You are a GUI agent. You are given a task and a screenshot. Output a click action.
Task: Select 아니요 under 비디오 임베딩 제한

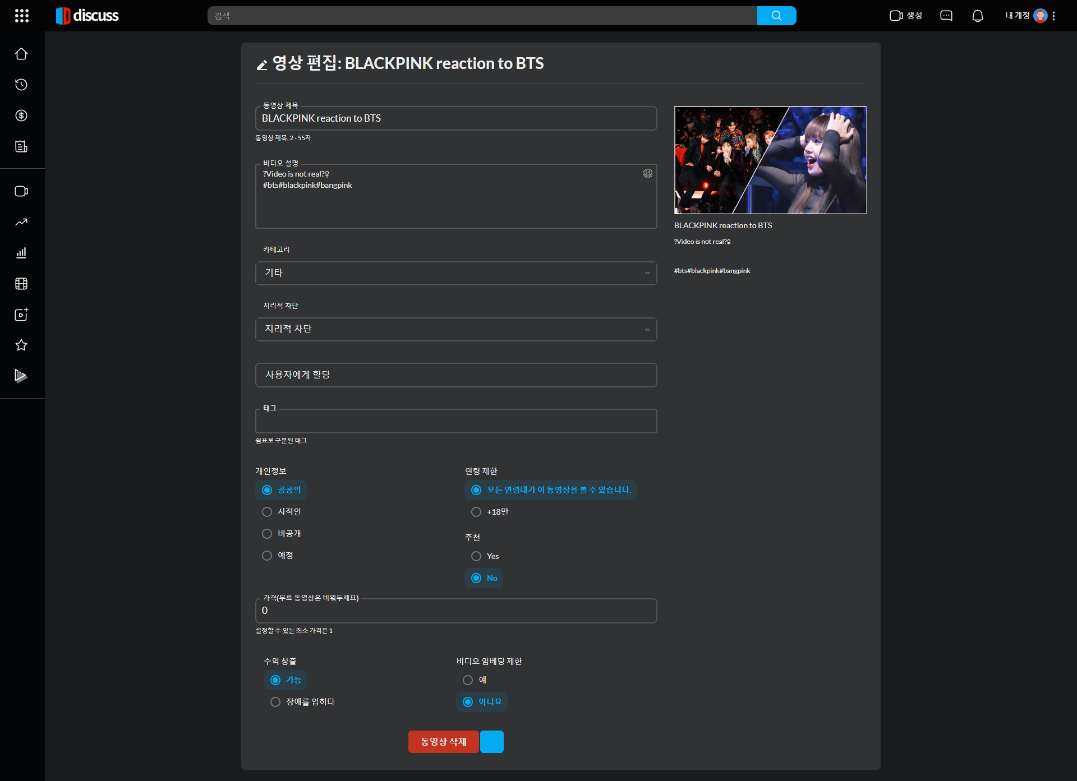[x=482, y=702]
